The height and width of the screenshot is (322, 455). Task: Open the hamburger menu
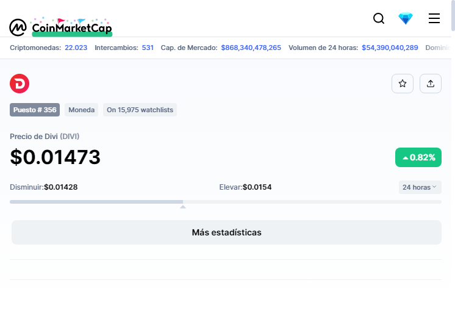pyautogui.click(x=434, y=18)
